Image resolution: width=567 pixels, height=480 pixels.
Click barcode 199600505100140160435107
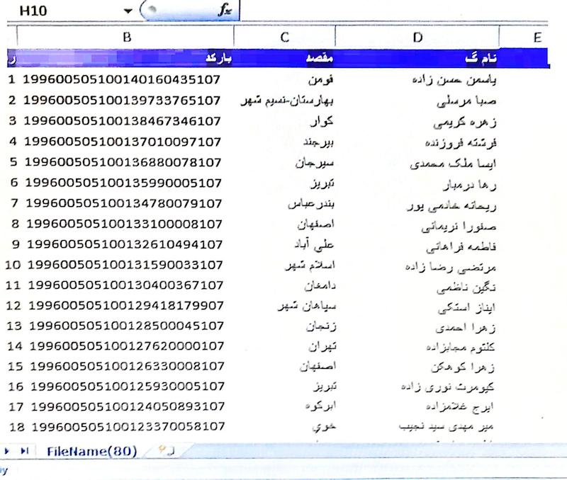point(121,79)
